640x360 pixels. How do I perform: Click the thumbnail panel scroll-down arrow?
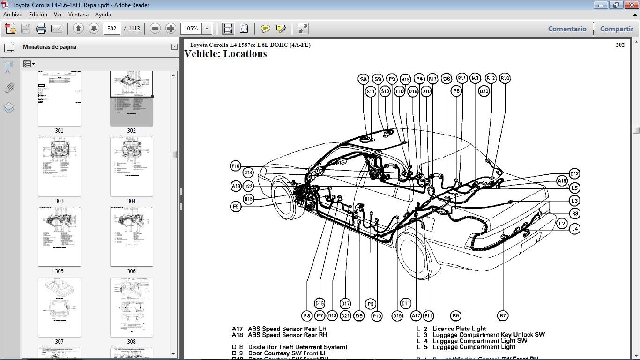tap(173, 354)
